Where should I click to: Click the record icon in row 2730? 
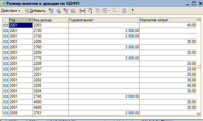[x=6, y=36]
